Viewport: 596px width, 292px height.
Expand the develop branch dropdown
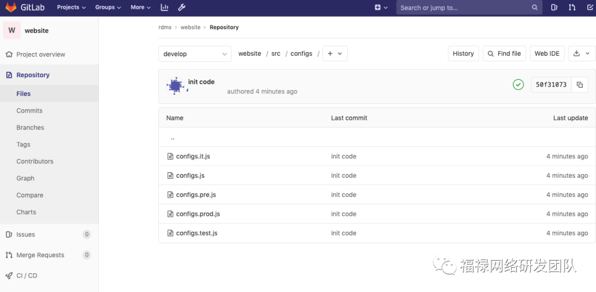[x=195, y=54]
